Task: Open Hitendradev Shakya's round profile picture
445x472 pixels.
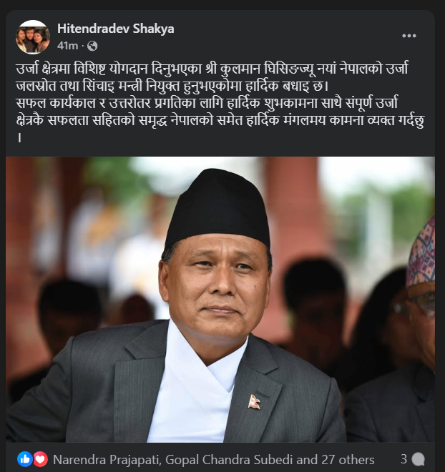Action: point(33,37)
